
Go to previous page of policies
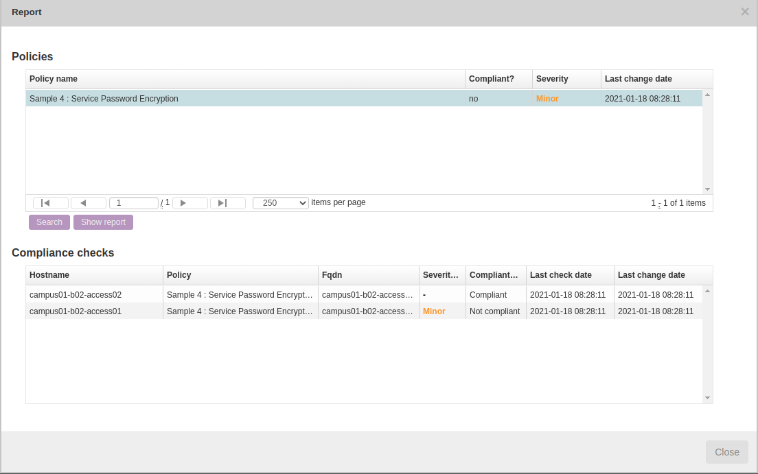coord(88,203)
